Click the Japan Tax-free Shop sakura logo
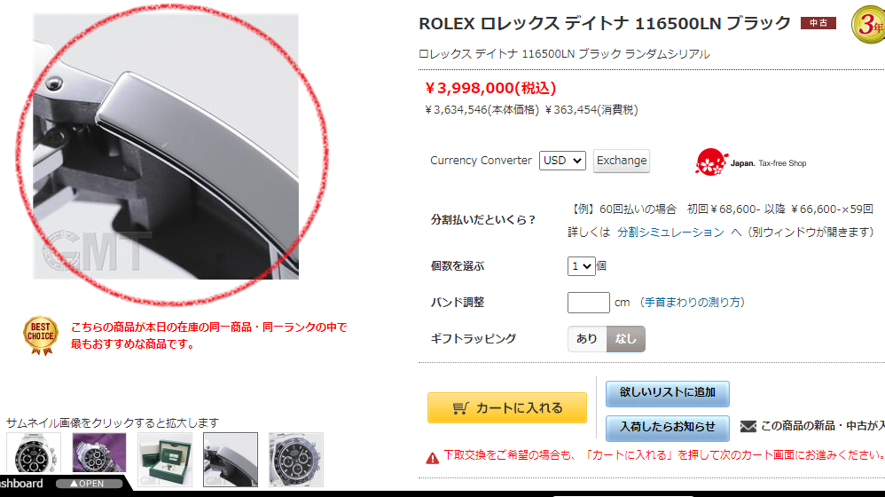The height and width of the screenshot is (497, 885). pos(710,162)
